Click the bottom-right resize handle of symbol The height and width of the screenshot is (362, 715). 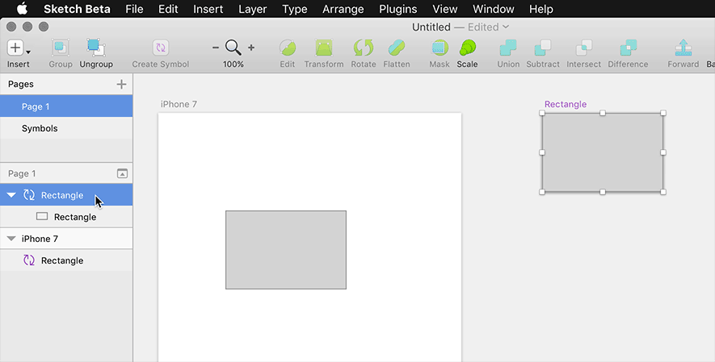point(663,192)
